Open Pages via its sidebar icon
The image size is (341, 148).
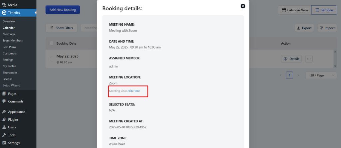[4, 94]
